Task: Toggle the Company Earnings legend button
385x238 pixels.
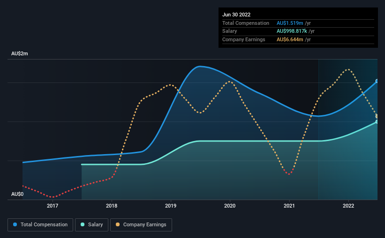Action: 141,225
